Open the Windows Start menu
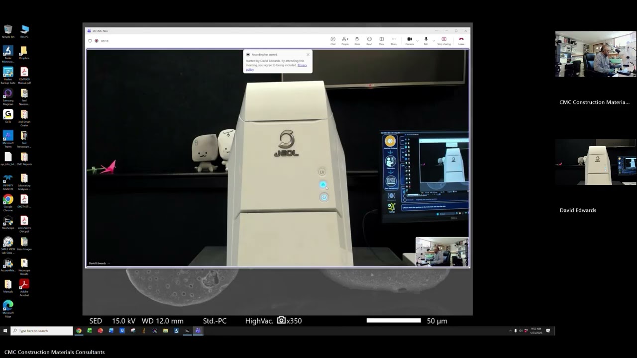Screen dimensions: 637x358 coord(5,331)
